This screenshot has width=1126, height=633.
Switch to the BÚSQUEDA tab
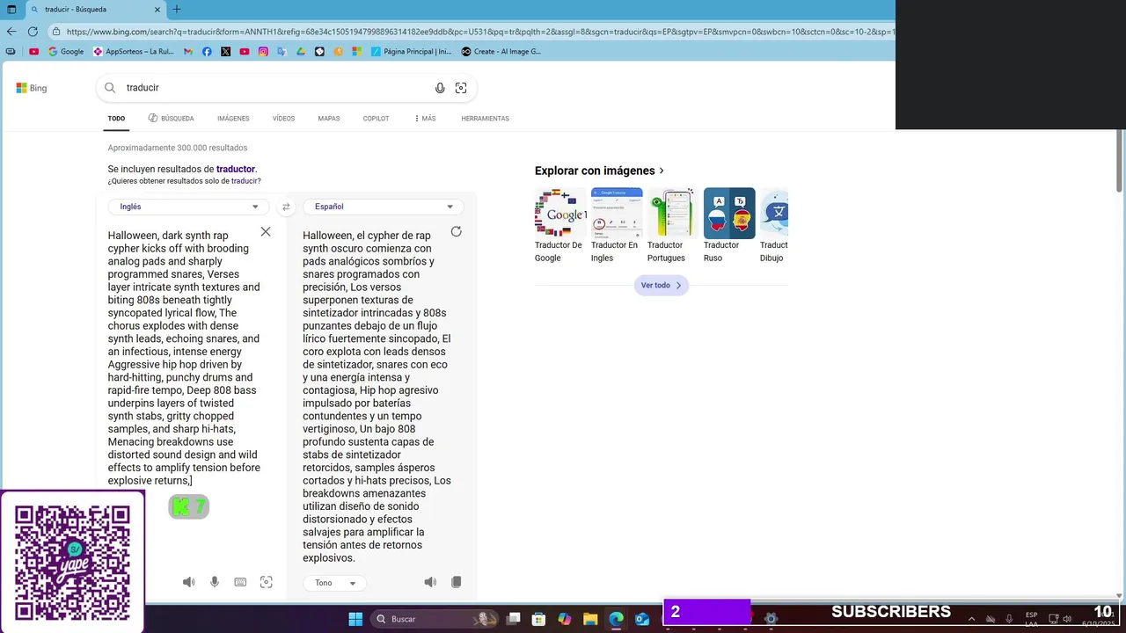click(171, 118)
